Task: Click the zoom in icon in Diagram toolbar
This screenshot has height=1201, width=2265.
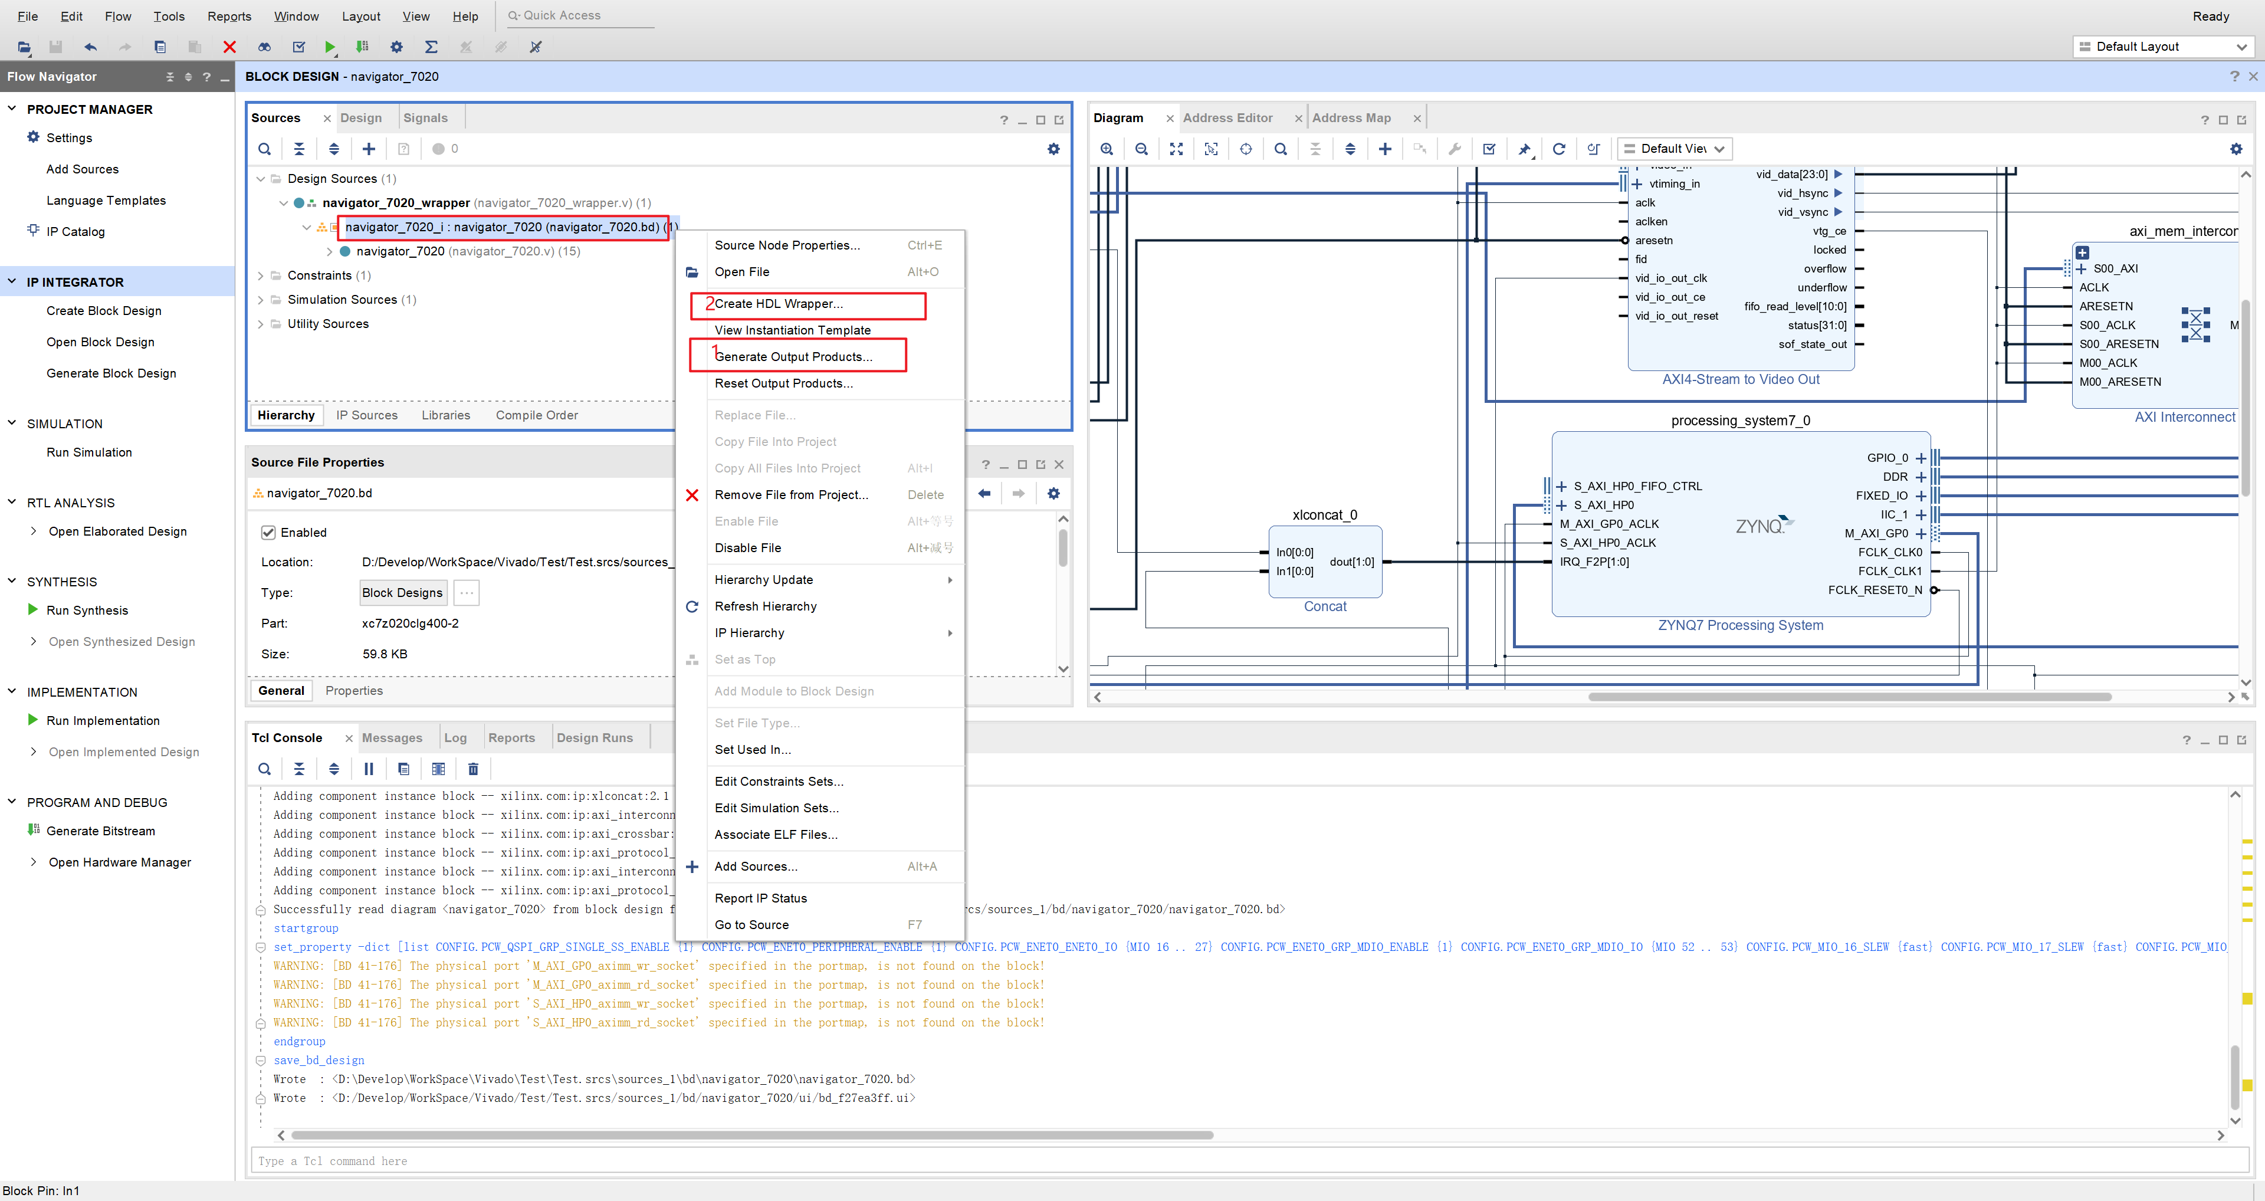Action: click(1104, 148)
